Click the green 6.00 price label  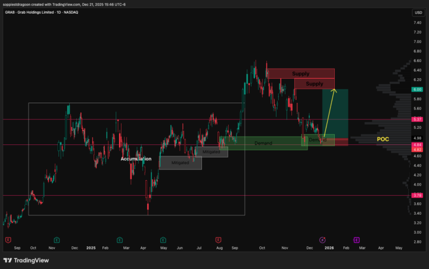point(417,89)
